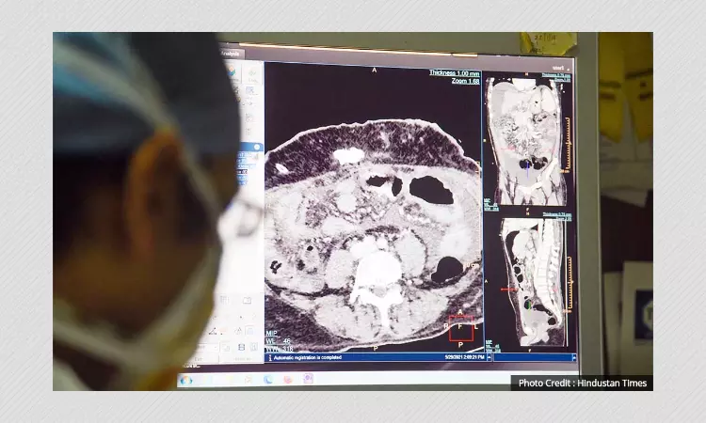Screen dimensions: 706x423
Task: Click the WW 318 window width value
Action: (x=280, y=349)
